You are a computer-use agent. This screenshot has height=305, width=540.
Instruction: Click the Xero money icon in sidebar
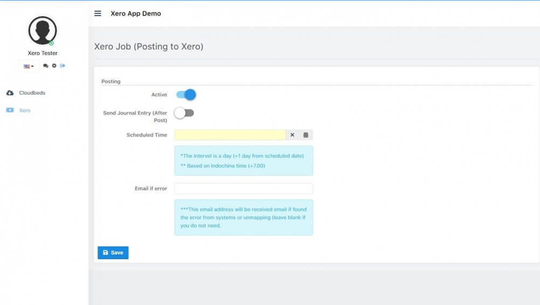(10, 110)
